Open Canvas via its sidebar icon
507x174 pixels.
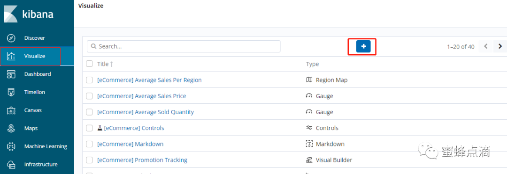(11, 110)
